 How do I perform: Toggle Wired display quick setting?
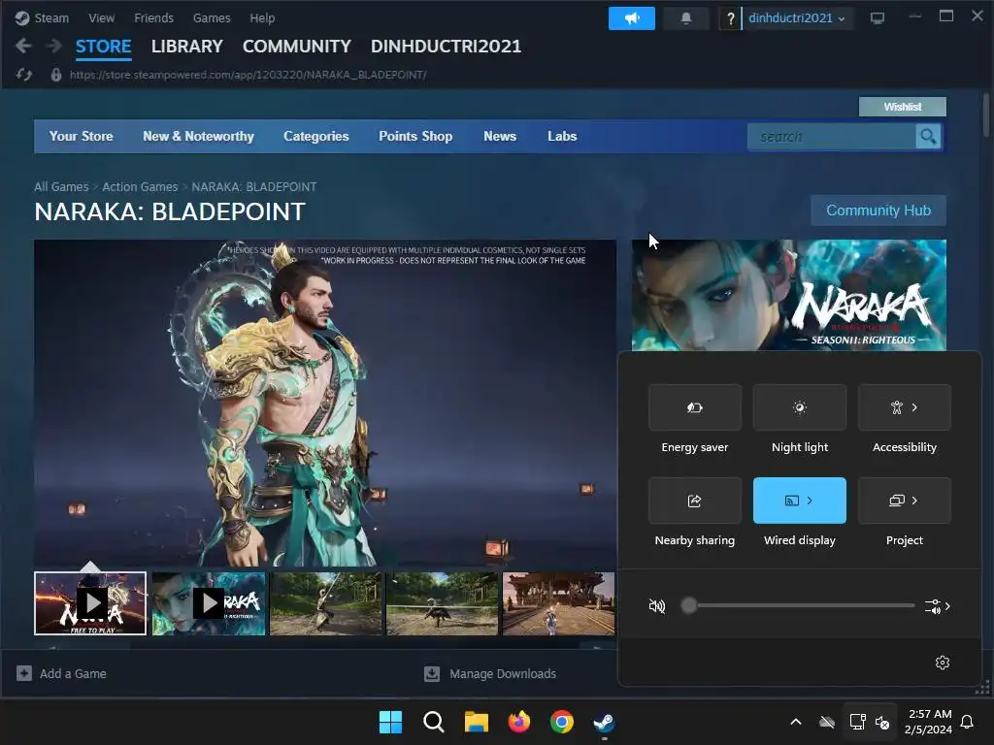pos(800,501)
